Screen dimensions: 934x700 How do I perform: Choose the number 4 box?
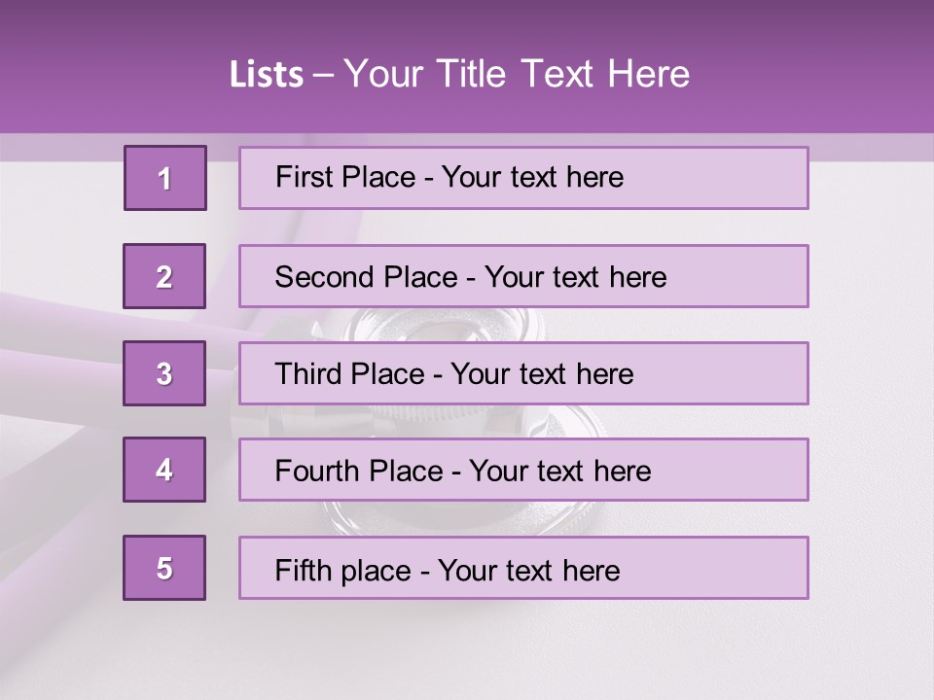pyautogui.click(x=164, y=471)
